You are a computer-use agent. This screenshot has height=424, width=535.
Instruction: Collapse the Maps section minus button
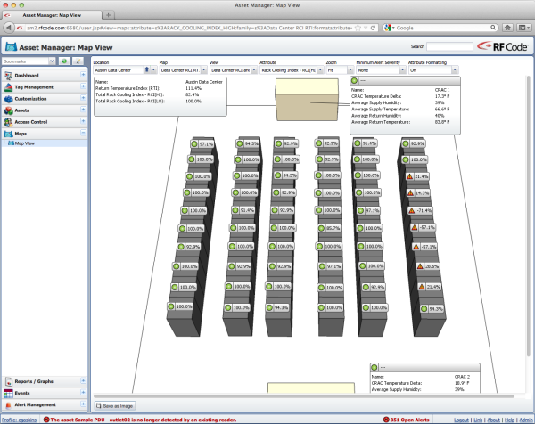pos(83,133)
